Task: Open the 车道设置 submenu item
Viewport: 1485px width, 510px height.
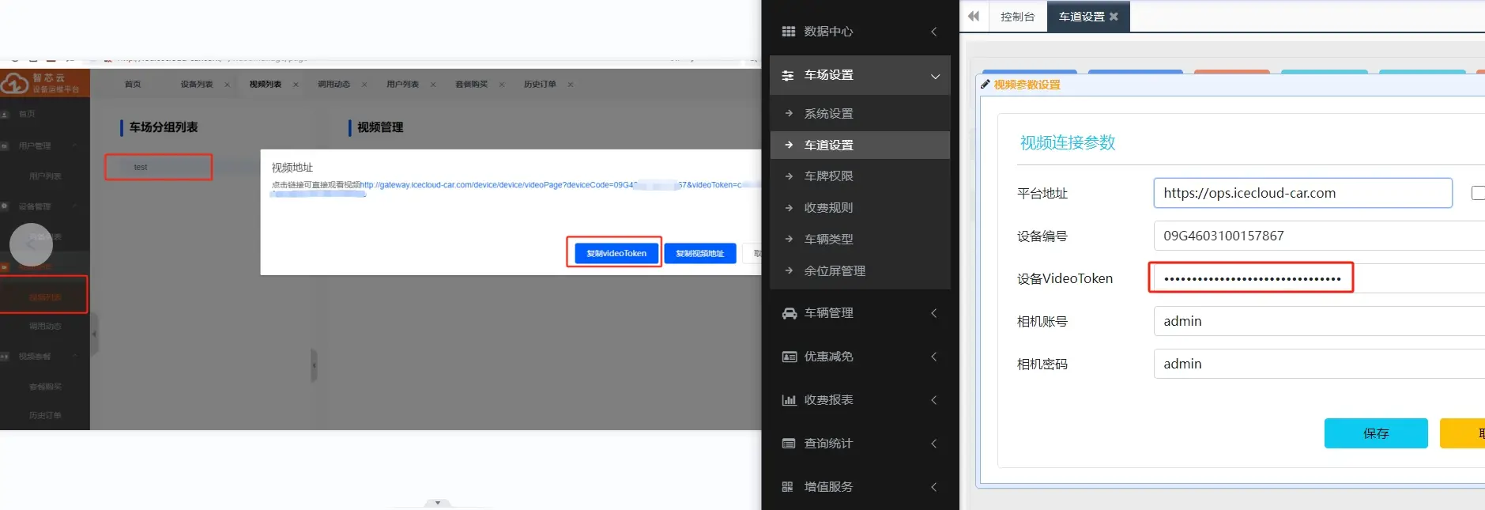Action: 860,145
